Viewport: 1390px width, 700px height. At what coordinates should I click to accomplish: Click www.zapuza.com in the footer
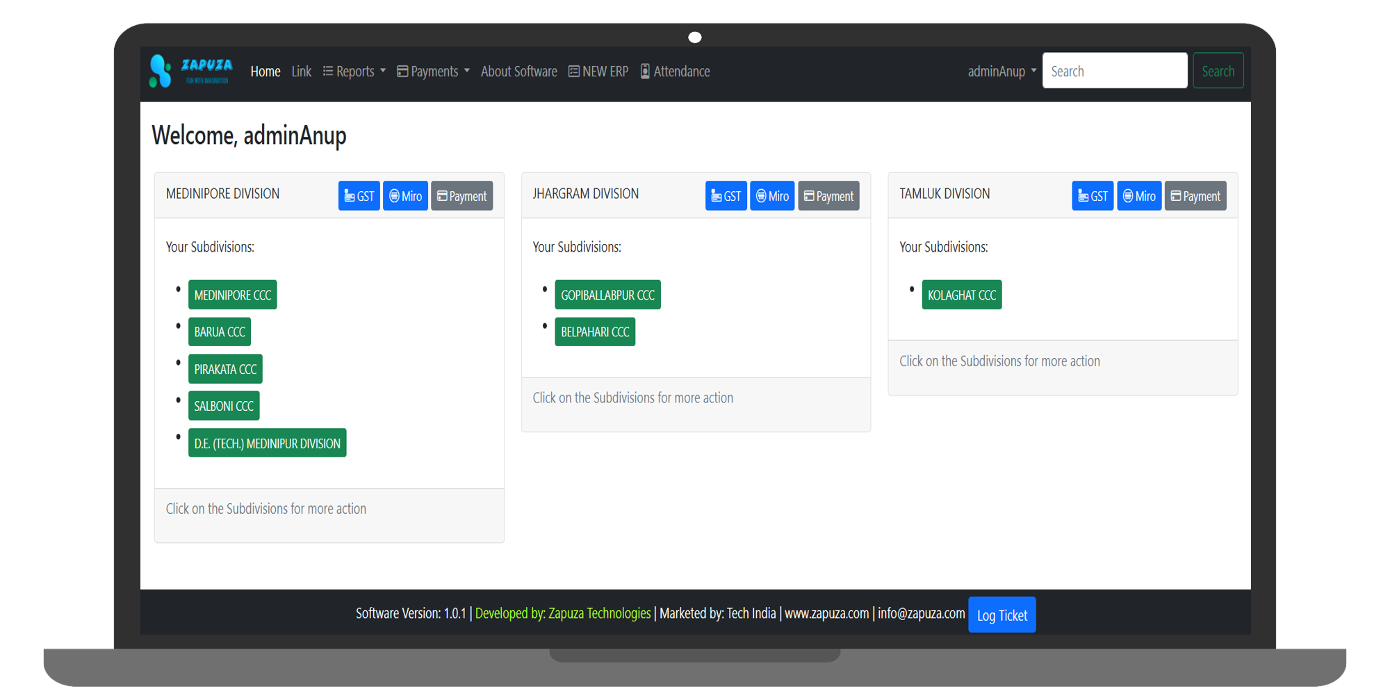point(826,613)
